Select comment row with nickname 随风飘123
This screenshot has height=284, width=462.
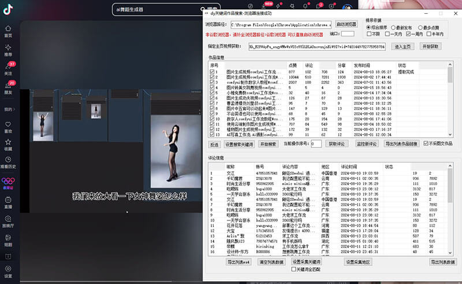327,241
